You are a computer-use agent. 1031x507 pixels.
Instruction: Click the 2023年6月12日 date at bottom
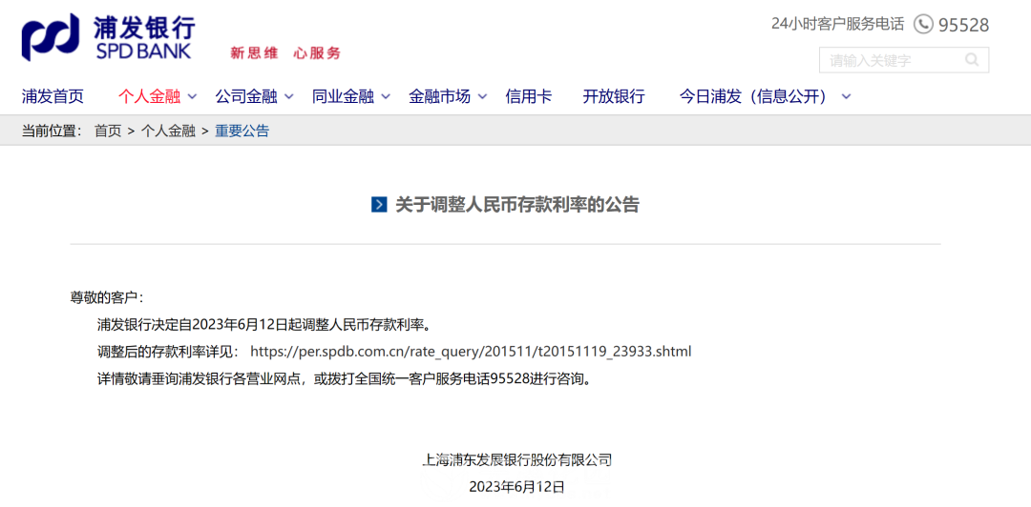(x=516, y=487)
